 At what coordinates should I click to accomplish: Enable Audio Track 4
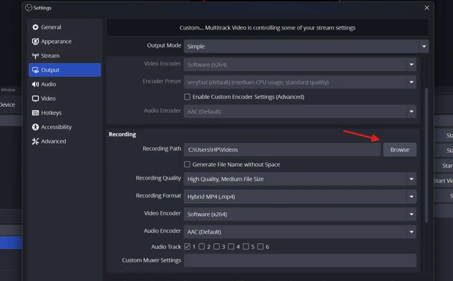(231, 246)
